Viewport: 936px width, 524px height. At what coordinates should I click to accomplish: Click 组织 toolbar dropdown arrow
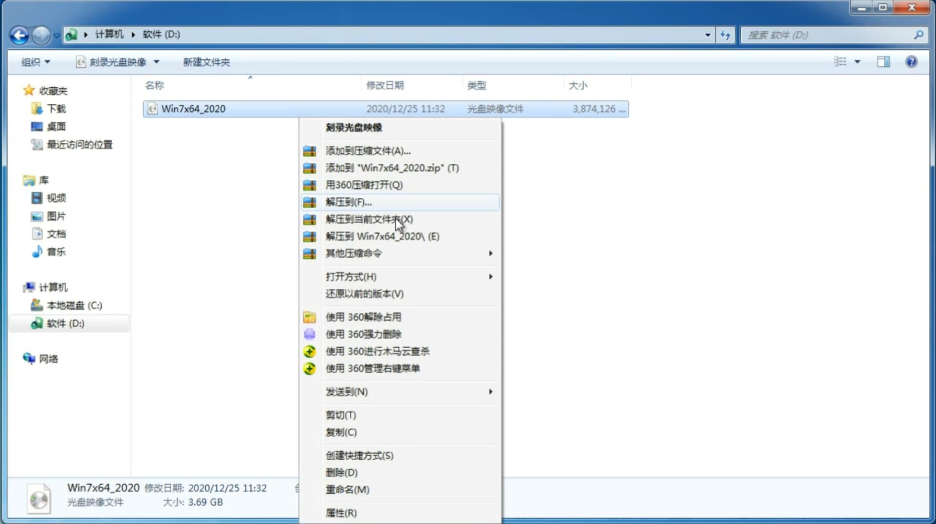(50, 62)
